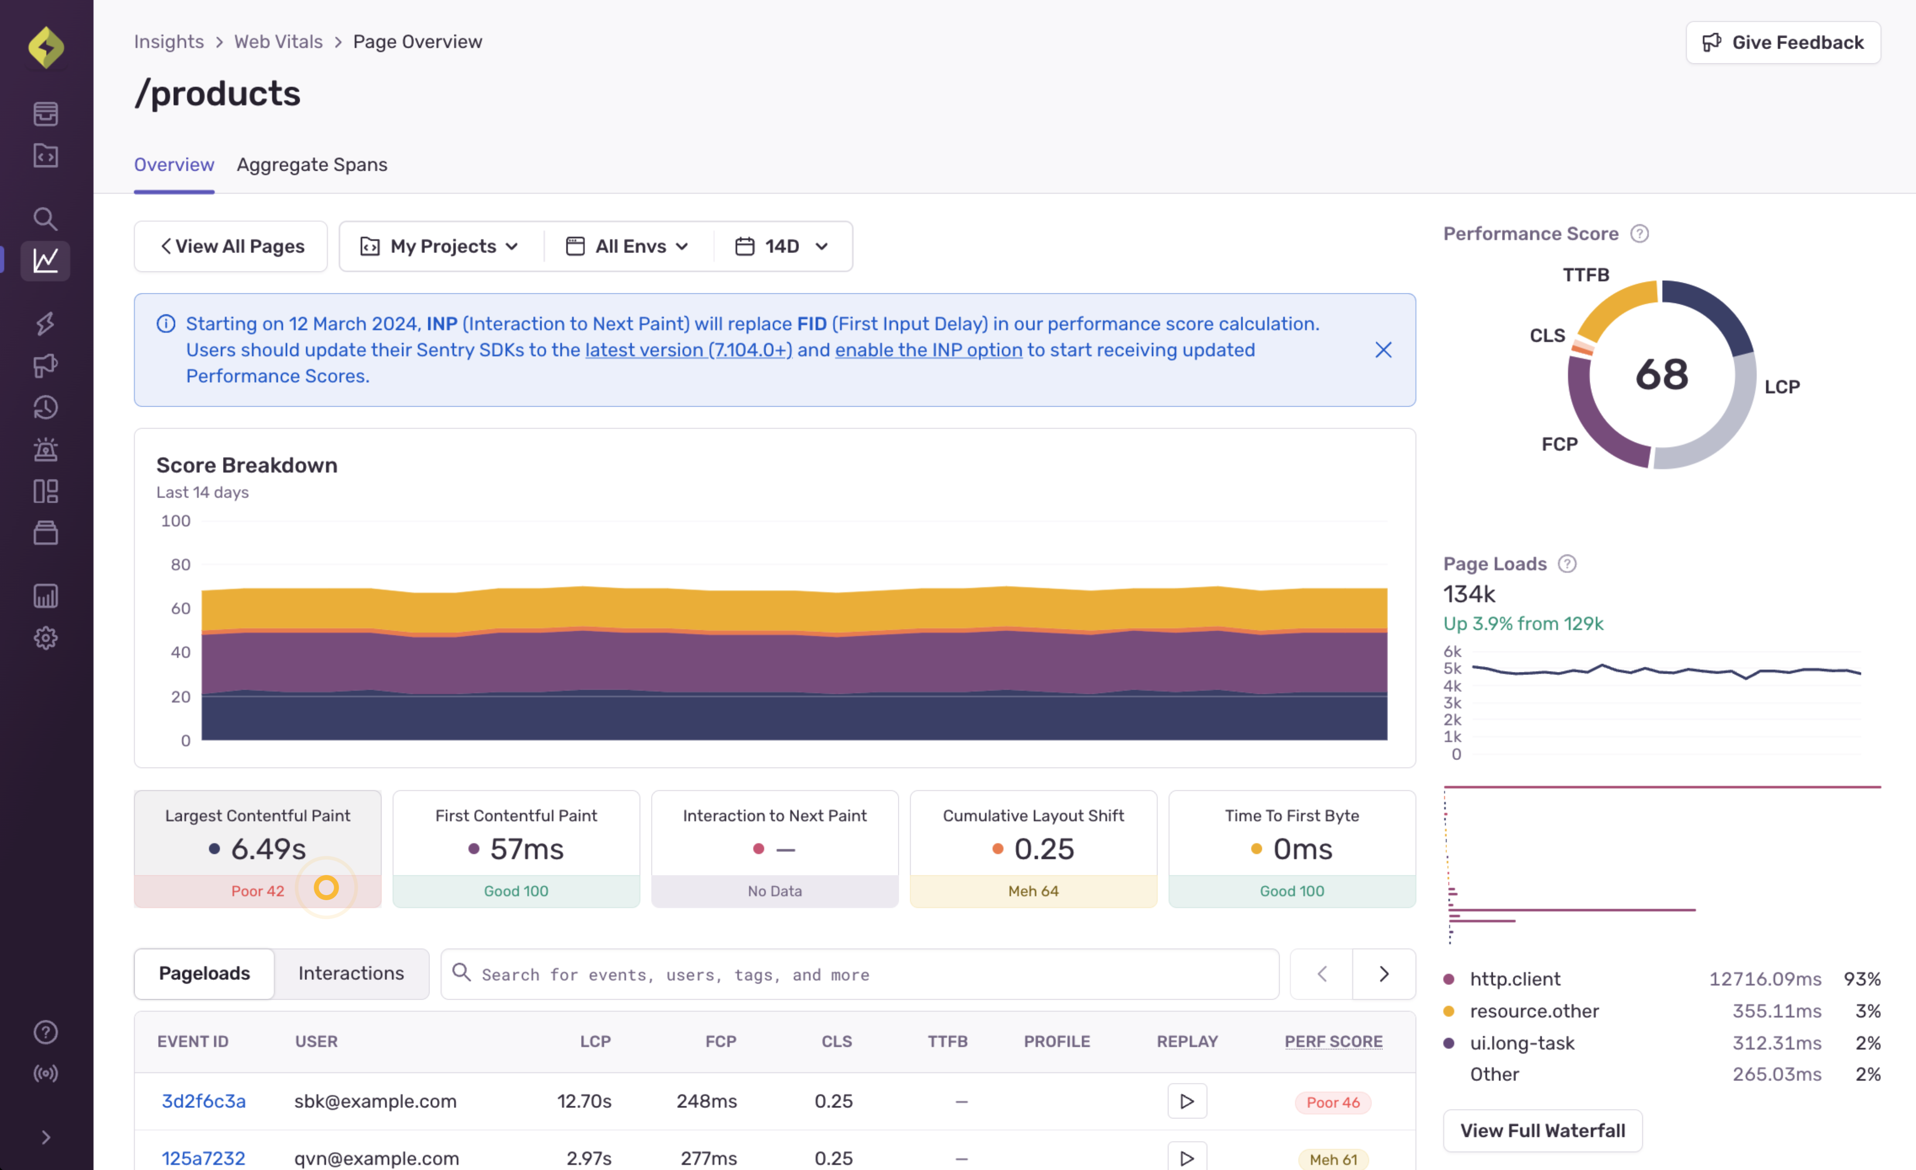Click the Performance Score help icon
The width and height of the screenshot is (1916, 1170).
(1639, 234)
